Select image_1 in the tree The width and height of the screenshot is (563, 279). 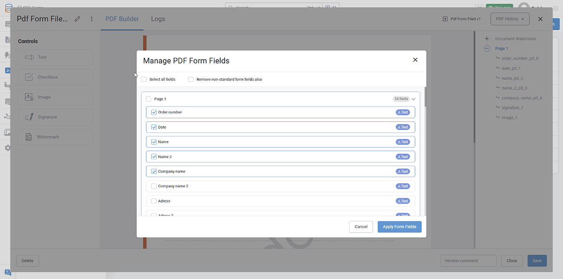[509, 117]
